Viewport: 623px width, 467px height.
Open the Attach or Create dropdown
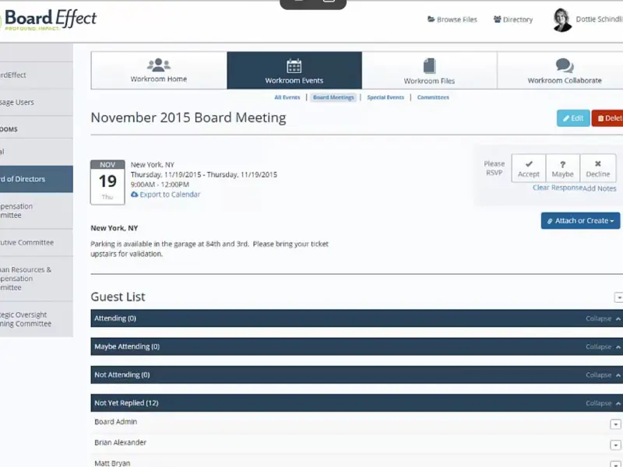(x=580, y=221)
